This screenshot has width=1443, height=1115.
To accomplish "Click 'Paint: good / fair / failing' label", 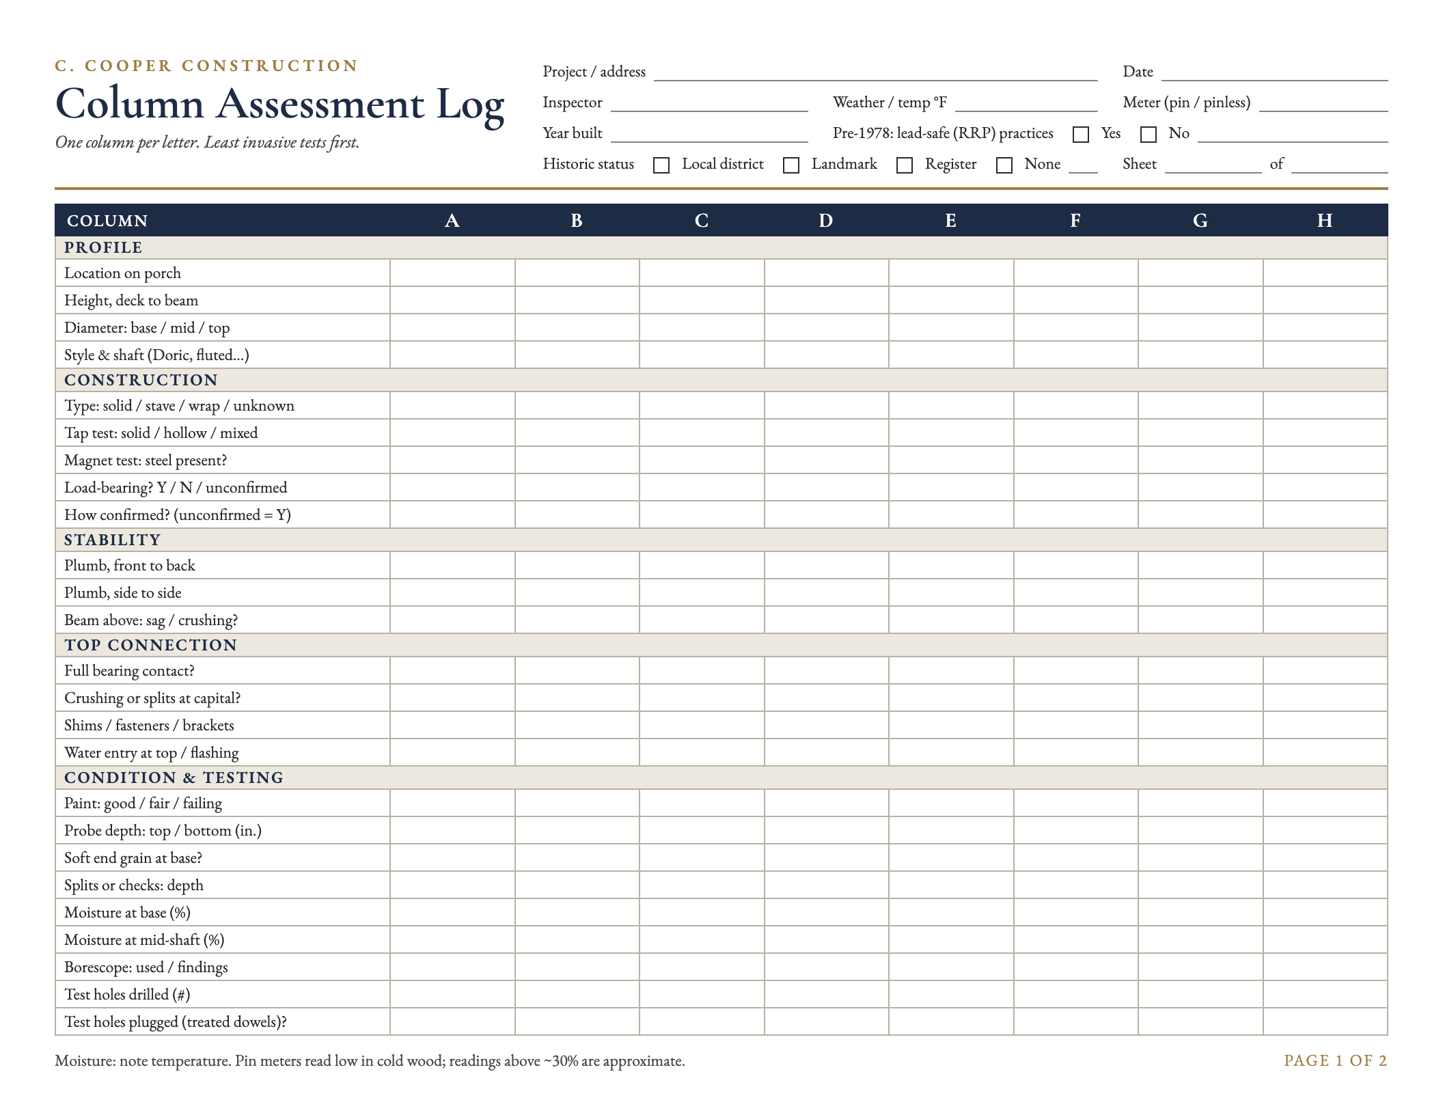I will (143, 803).
